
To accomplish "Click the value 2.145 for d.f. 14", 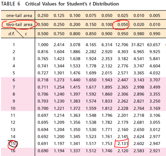I will coord(123,137).
